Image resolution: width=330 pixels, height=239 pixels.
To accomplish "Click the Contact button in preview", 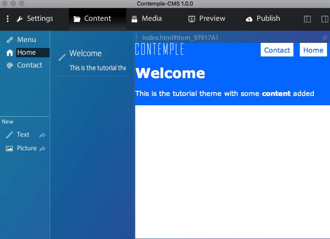I will click(x=277, y=50).
